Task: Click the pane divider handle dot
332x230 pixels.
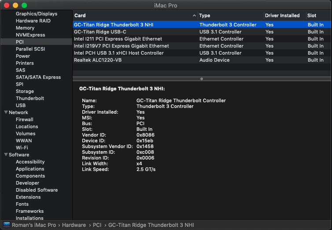Action: coord(202,79)
